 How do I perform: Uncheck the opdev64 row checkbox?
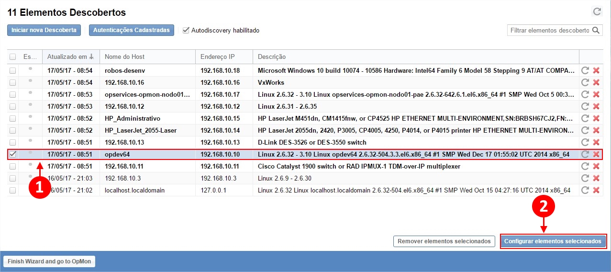click(13, 154)
